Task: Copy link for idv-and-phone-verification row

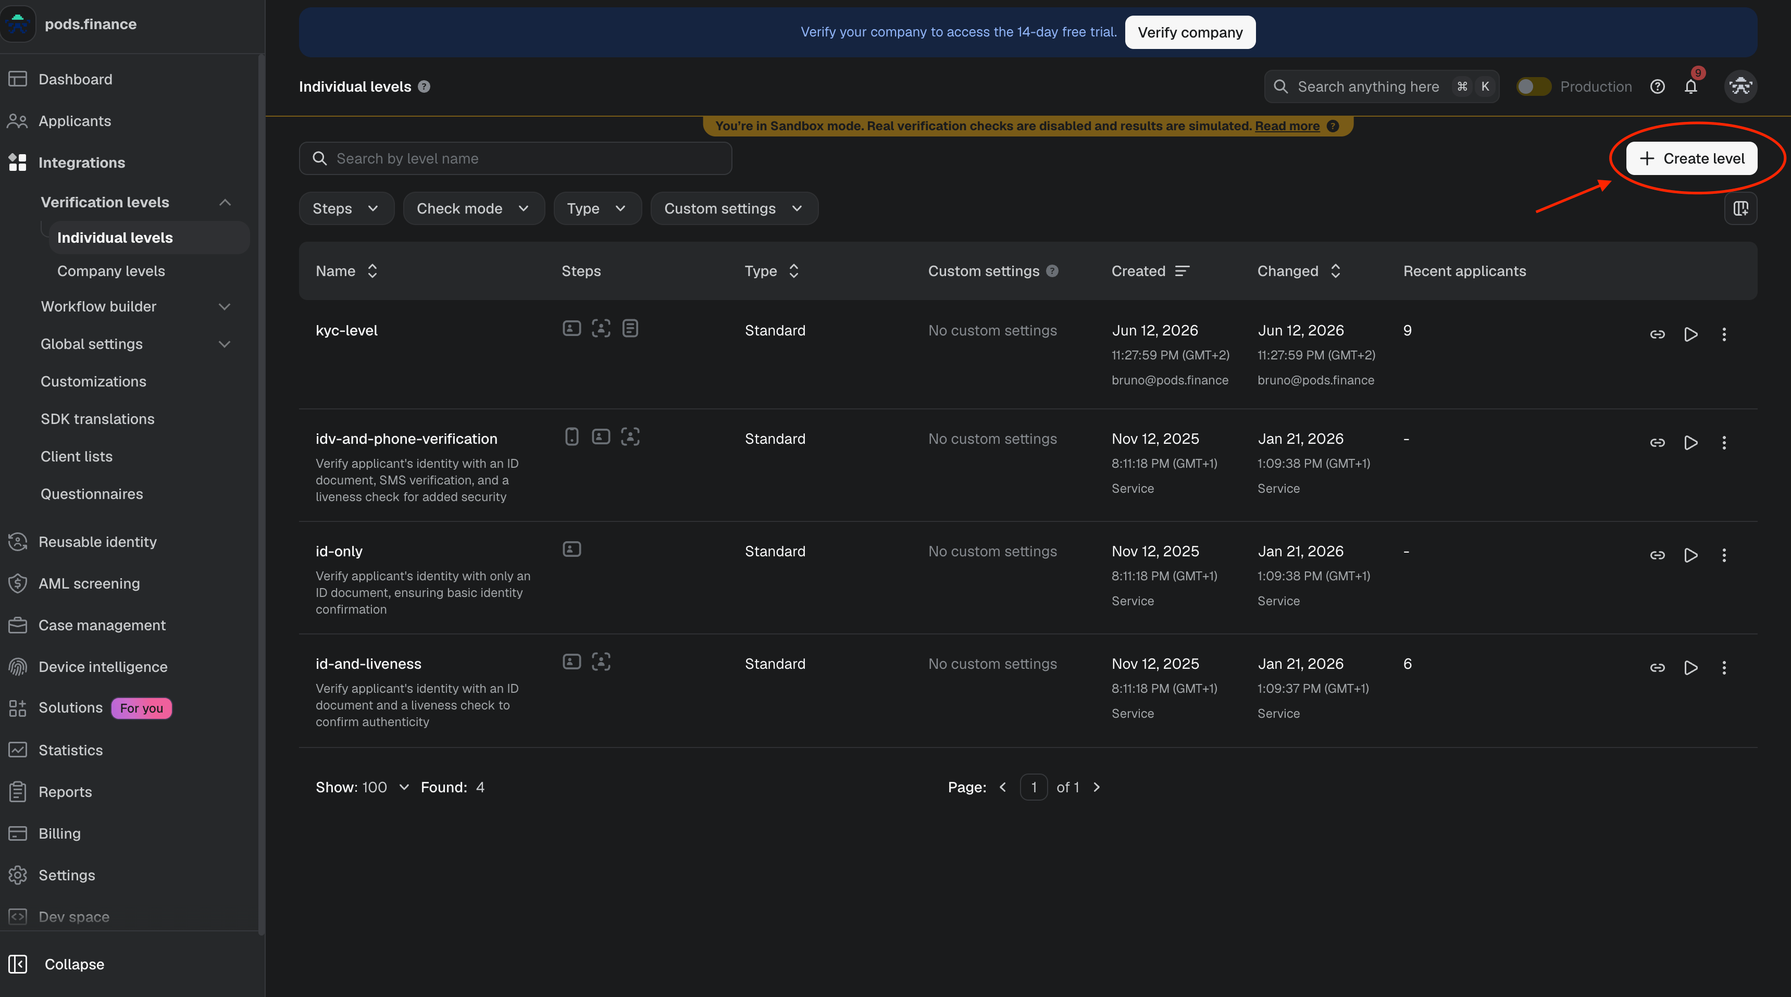Action: (x=1658, y=443)
